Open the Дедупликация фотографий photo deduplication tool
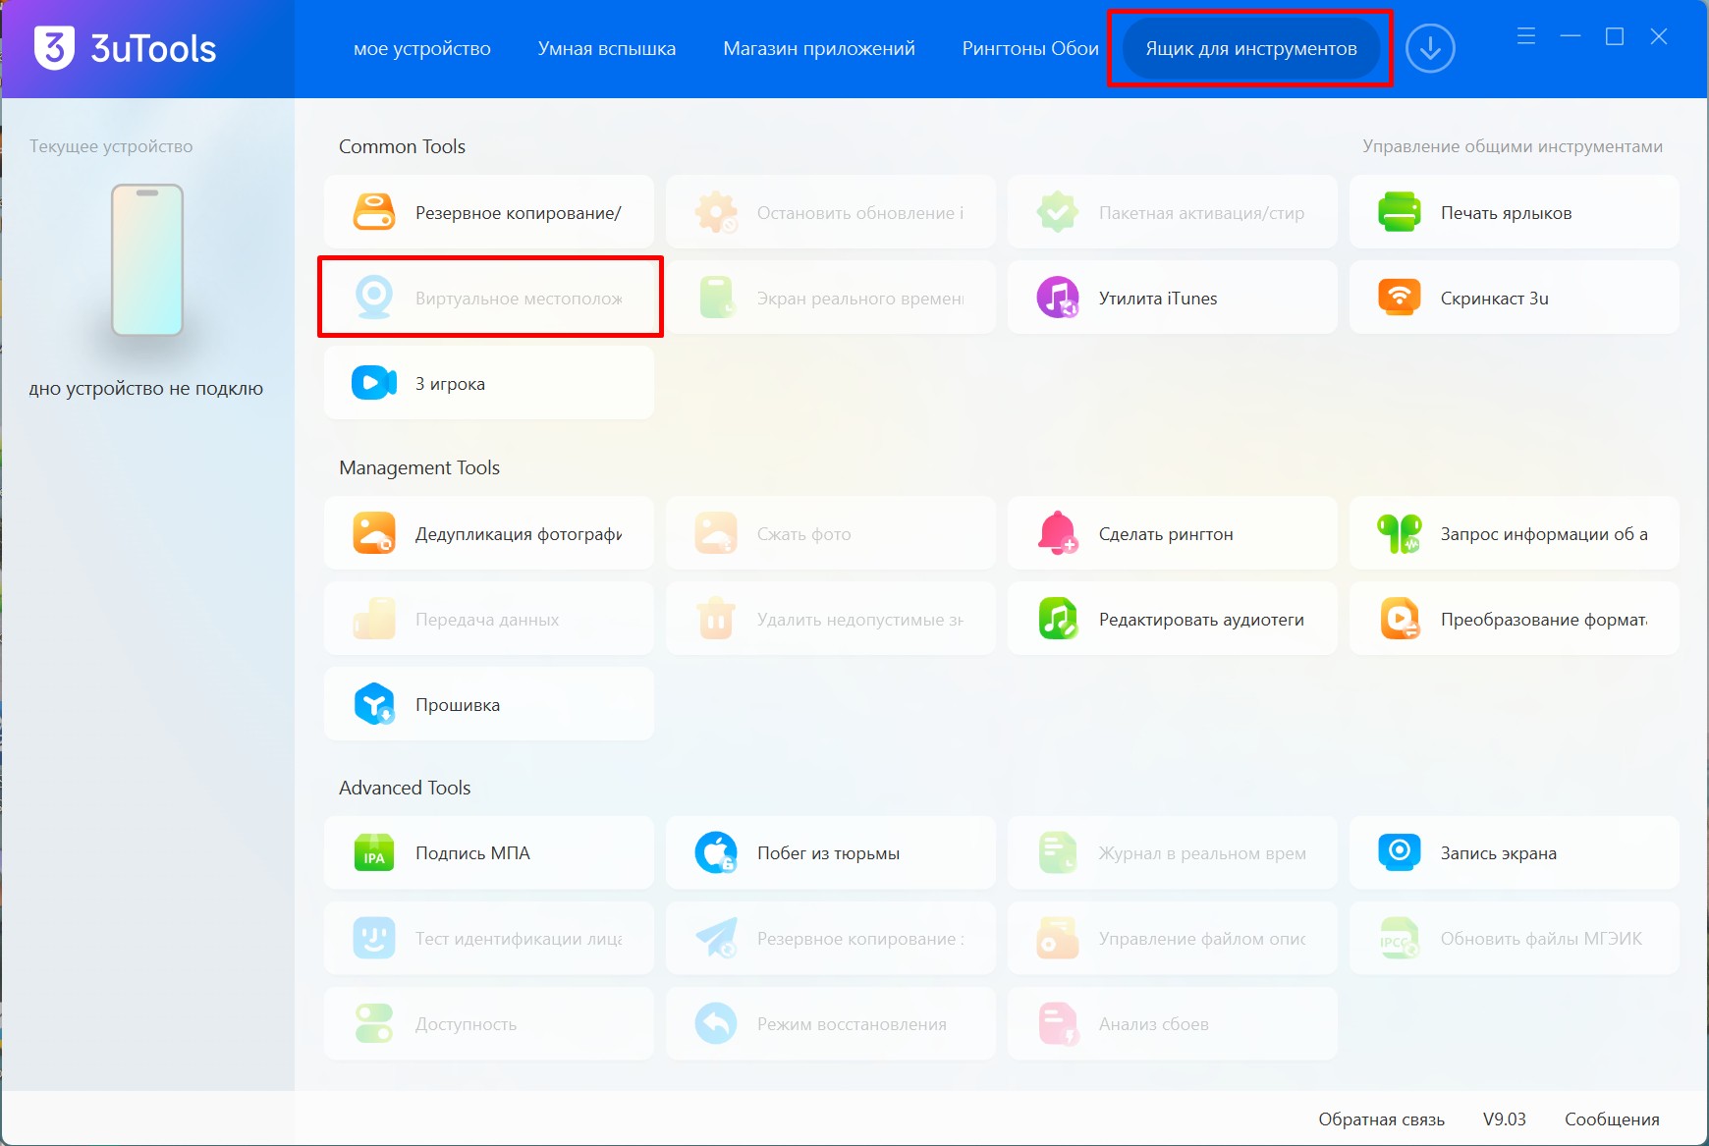Viewport: 1709px width, 1146px height. coord(488,533)
